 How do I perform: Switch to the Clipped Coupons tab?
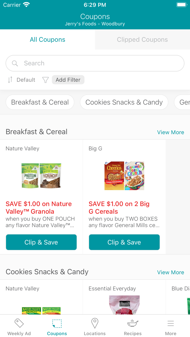(x=142, y=40)
